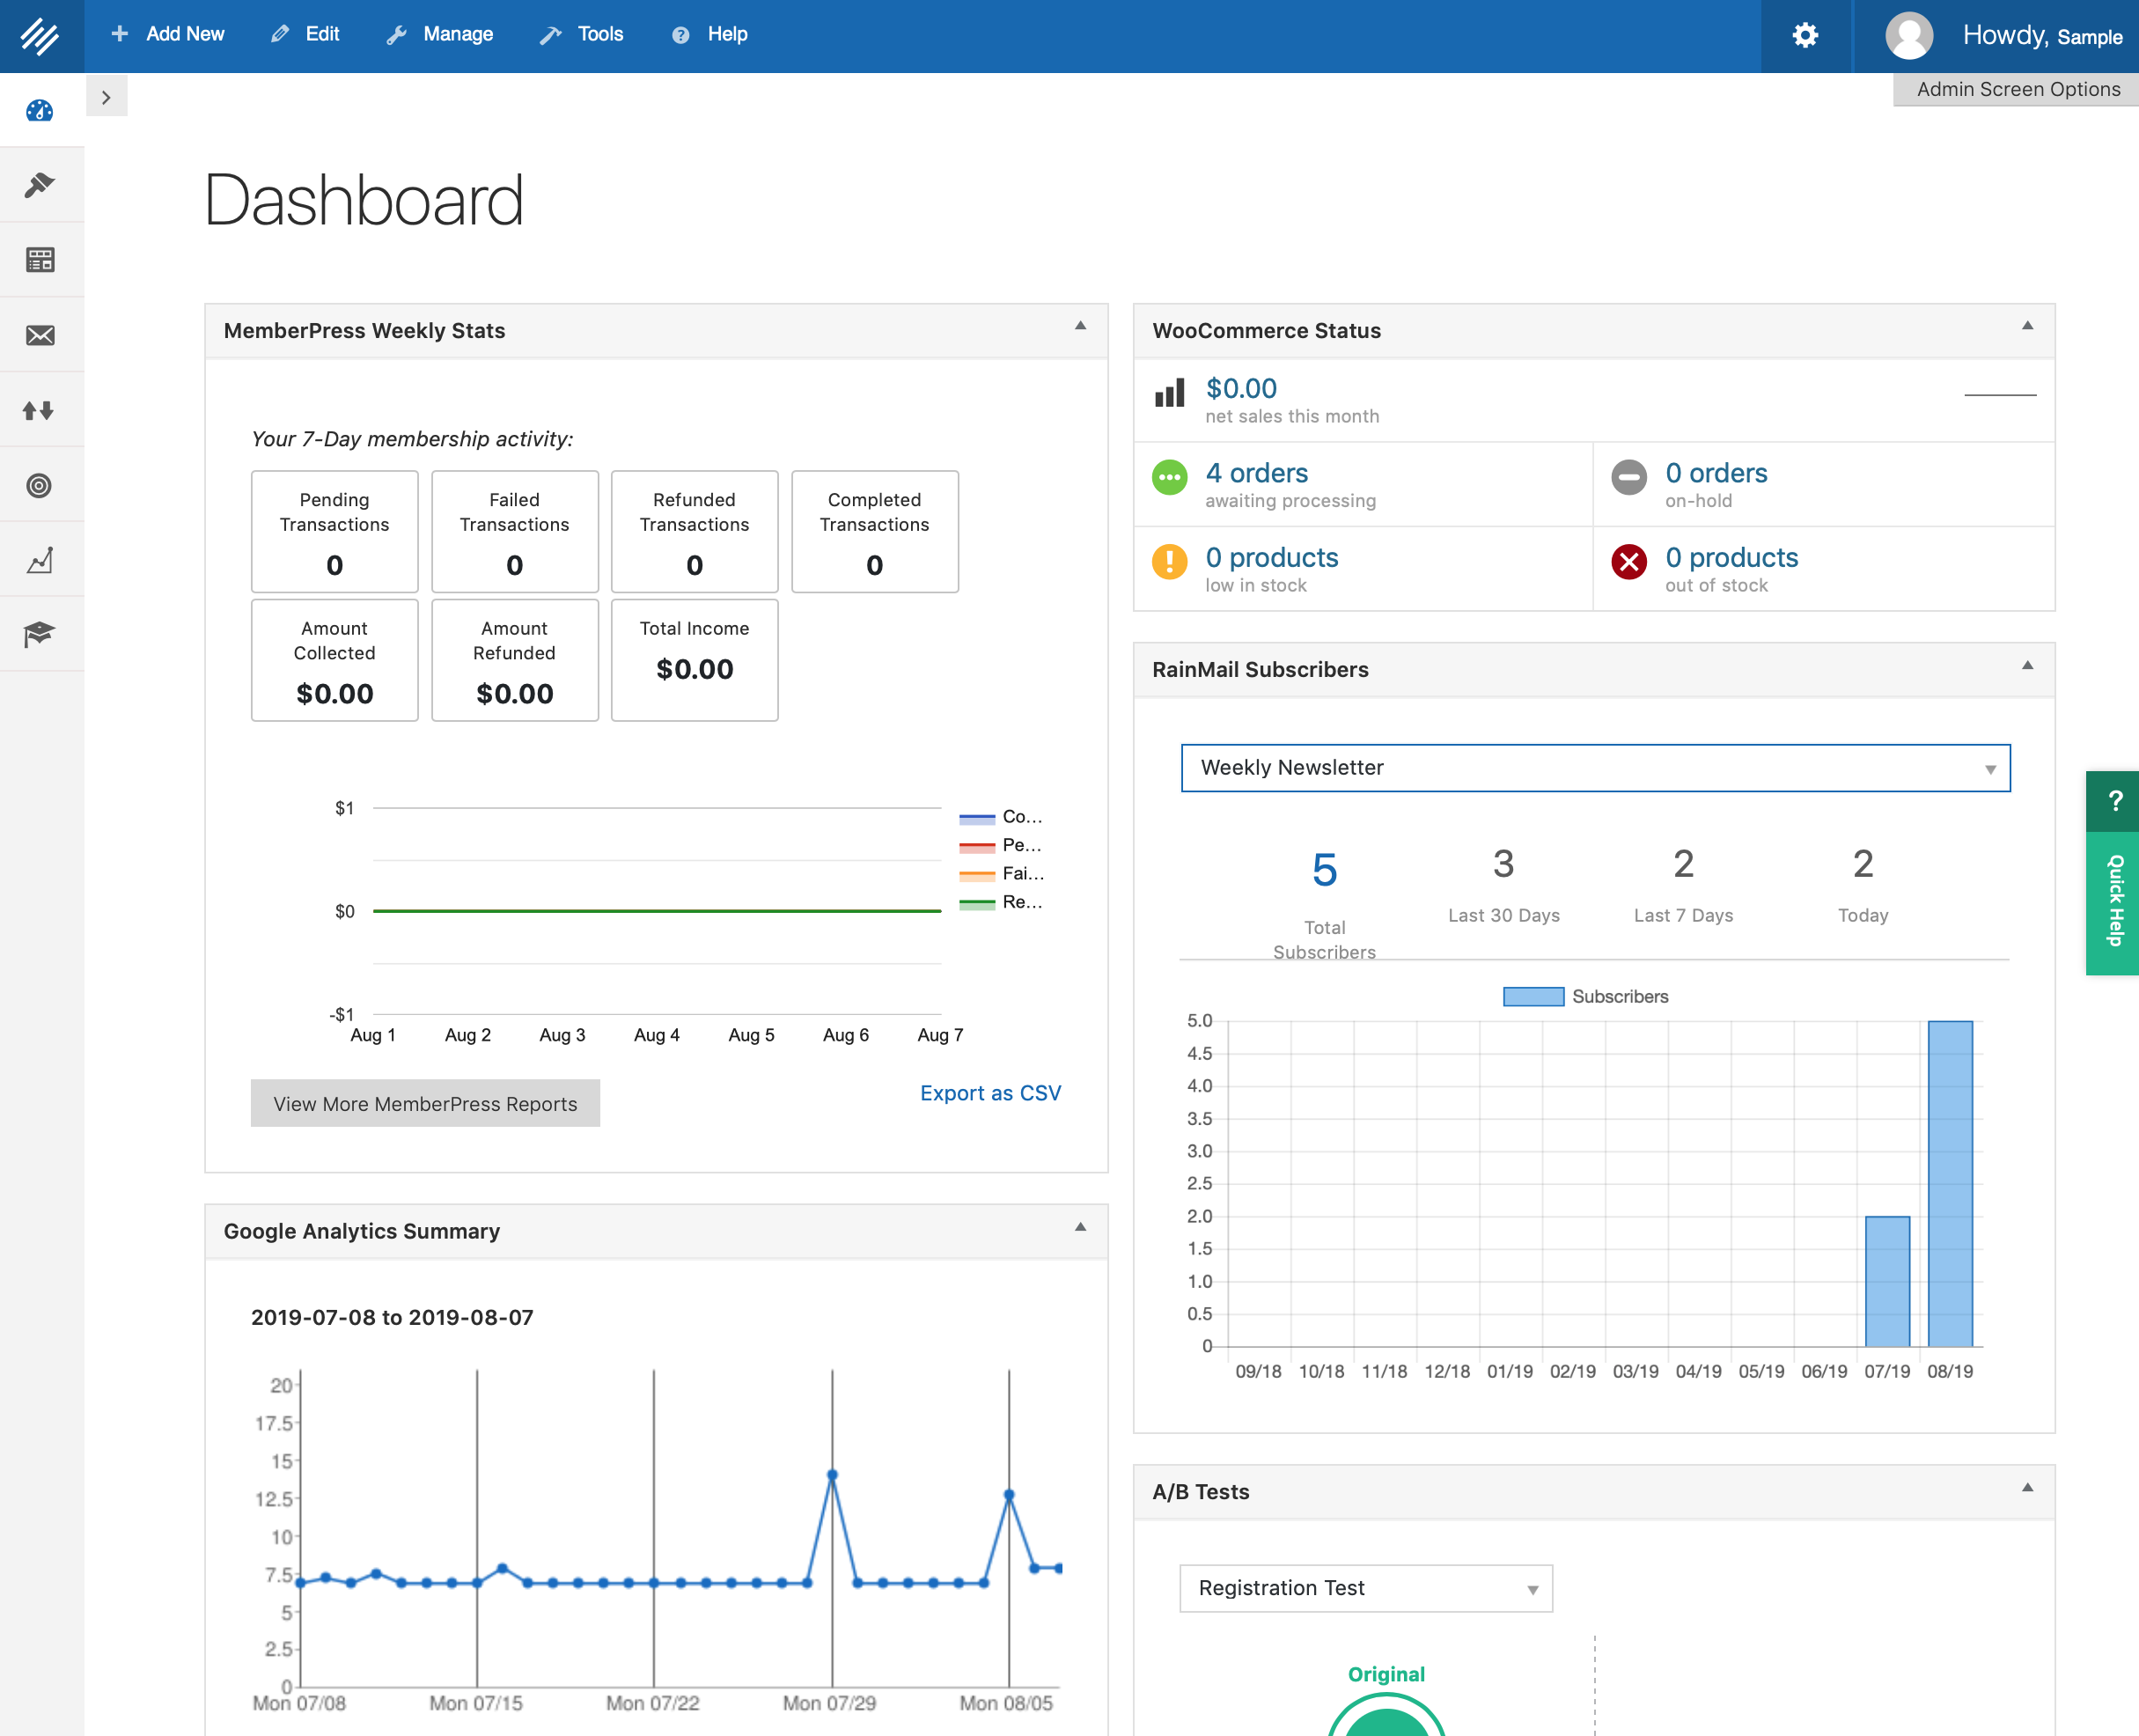Click View More MemberPress Reports button

tap(425, 1103)
